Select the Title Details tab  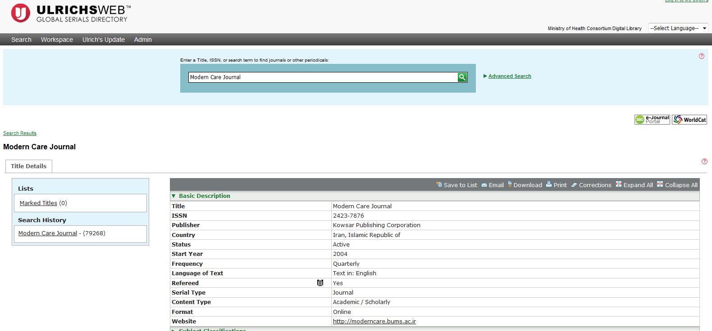[29, 166]
